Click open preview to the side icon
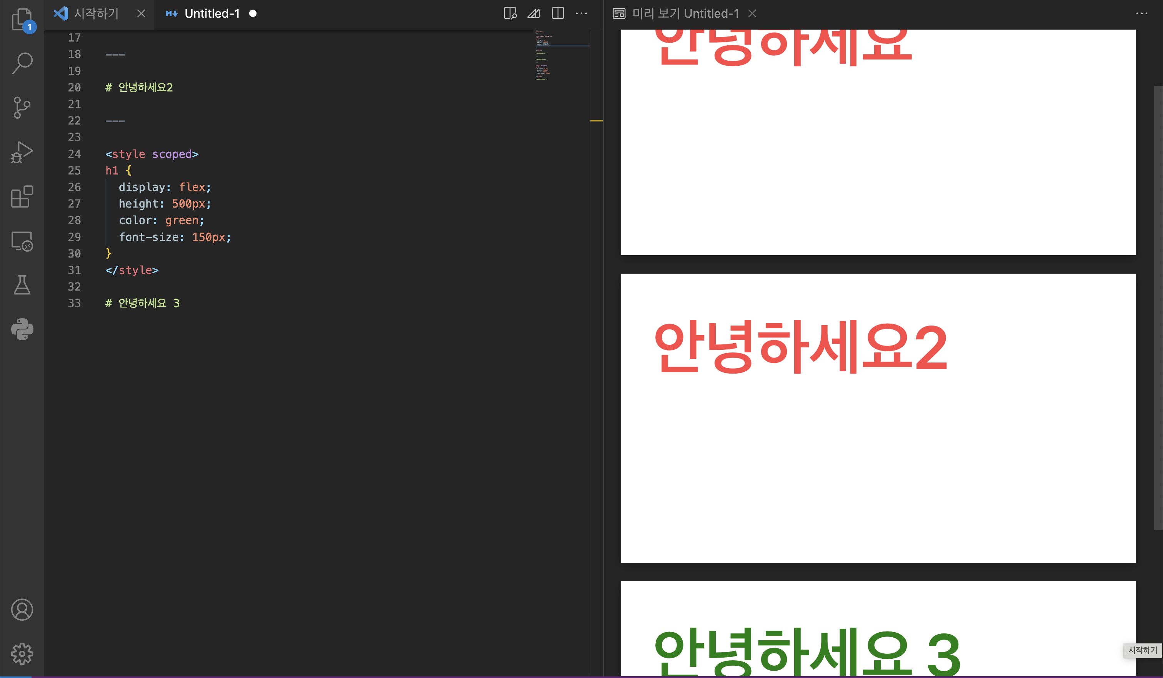Screen dimensions: 1163x678 [510, 13]
